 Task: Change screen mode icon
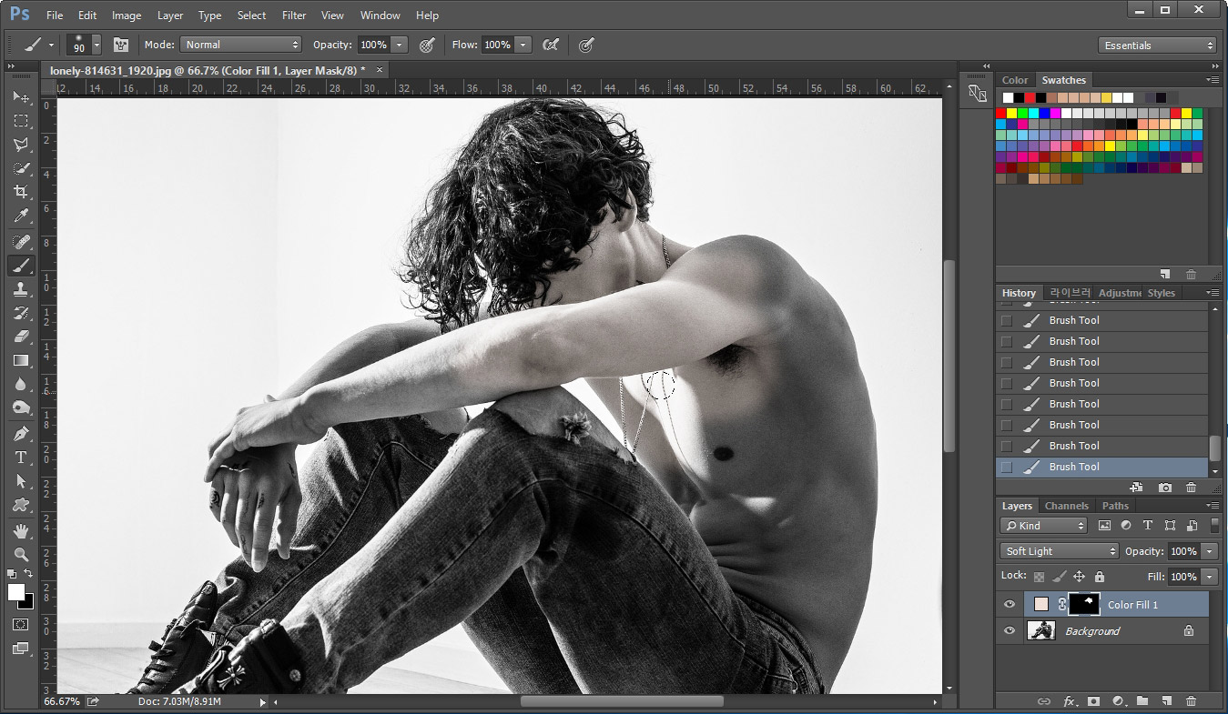click(21, 649)
